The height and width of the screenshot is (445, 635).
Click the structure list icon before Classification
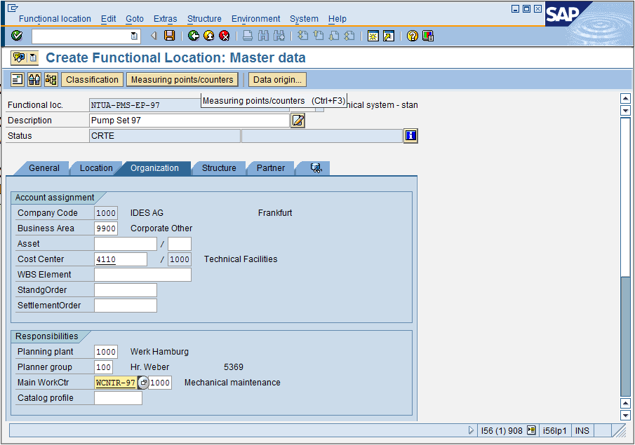click(x=51, y=80)
